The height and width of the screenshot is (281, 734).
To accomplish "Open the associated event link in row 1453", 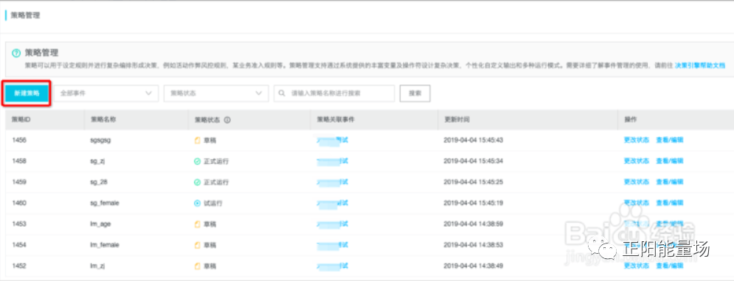I will pos(333,224).
